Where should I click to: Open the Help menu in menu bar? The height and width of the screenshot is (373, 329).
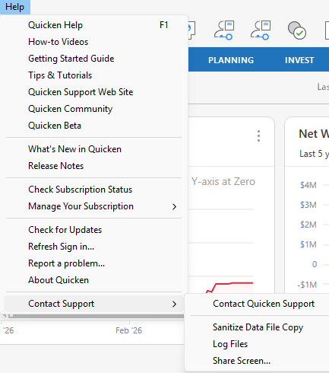(15, 7)
